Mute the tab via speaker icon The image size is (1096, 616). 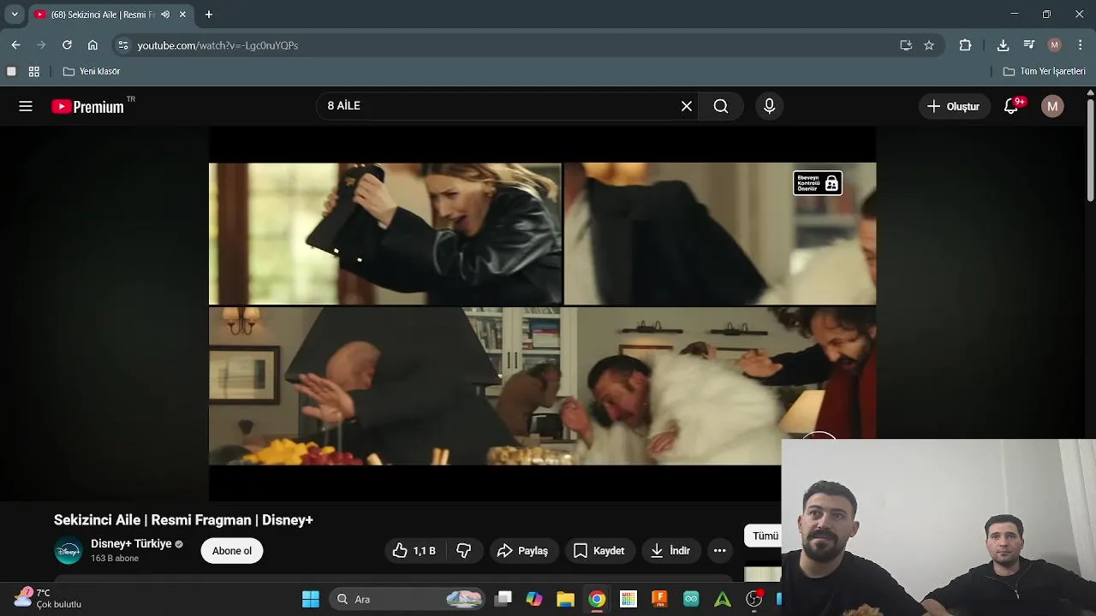pos(165,15)
